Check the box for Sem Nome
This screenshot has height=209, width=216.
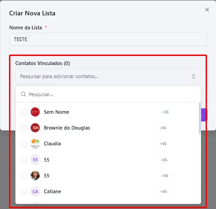[23, 112]
